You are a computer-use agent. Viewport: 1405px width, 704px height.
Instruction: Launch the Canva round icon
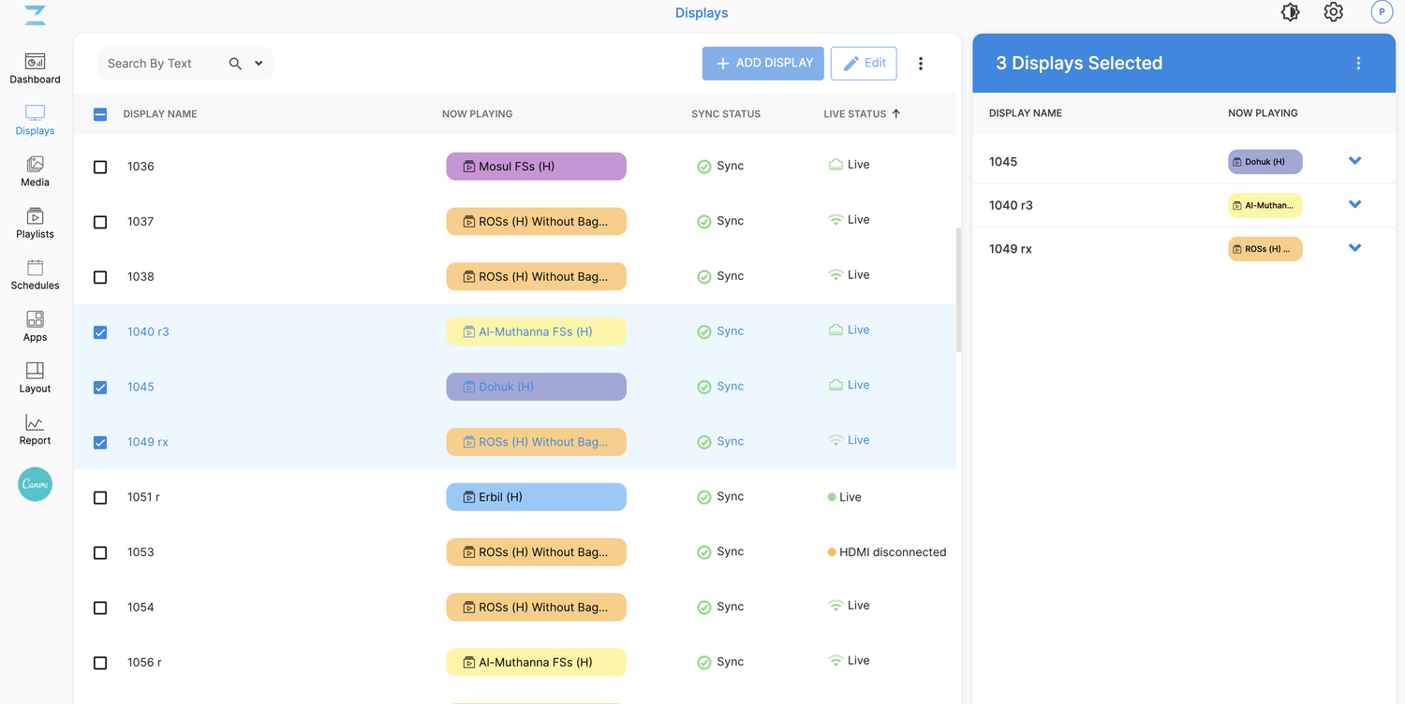pos(36,484)
